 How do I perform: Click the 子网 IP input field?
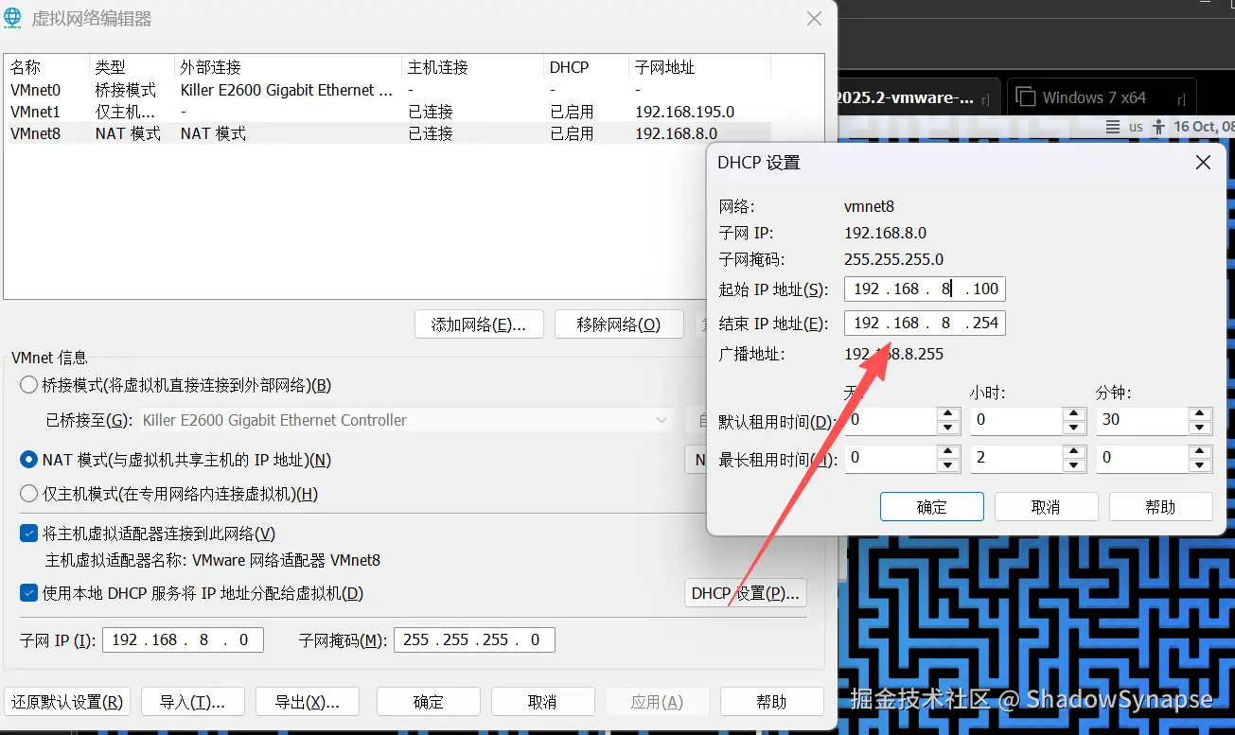(183, 639)
